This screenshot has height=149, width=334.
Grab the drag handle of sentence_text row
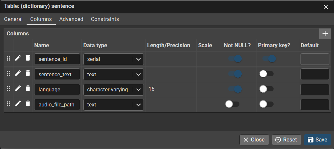click(9, 73)
